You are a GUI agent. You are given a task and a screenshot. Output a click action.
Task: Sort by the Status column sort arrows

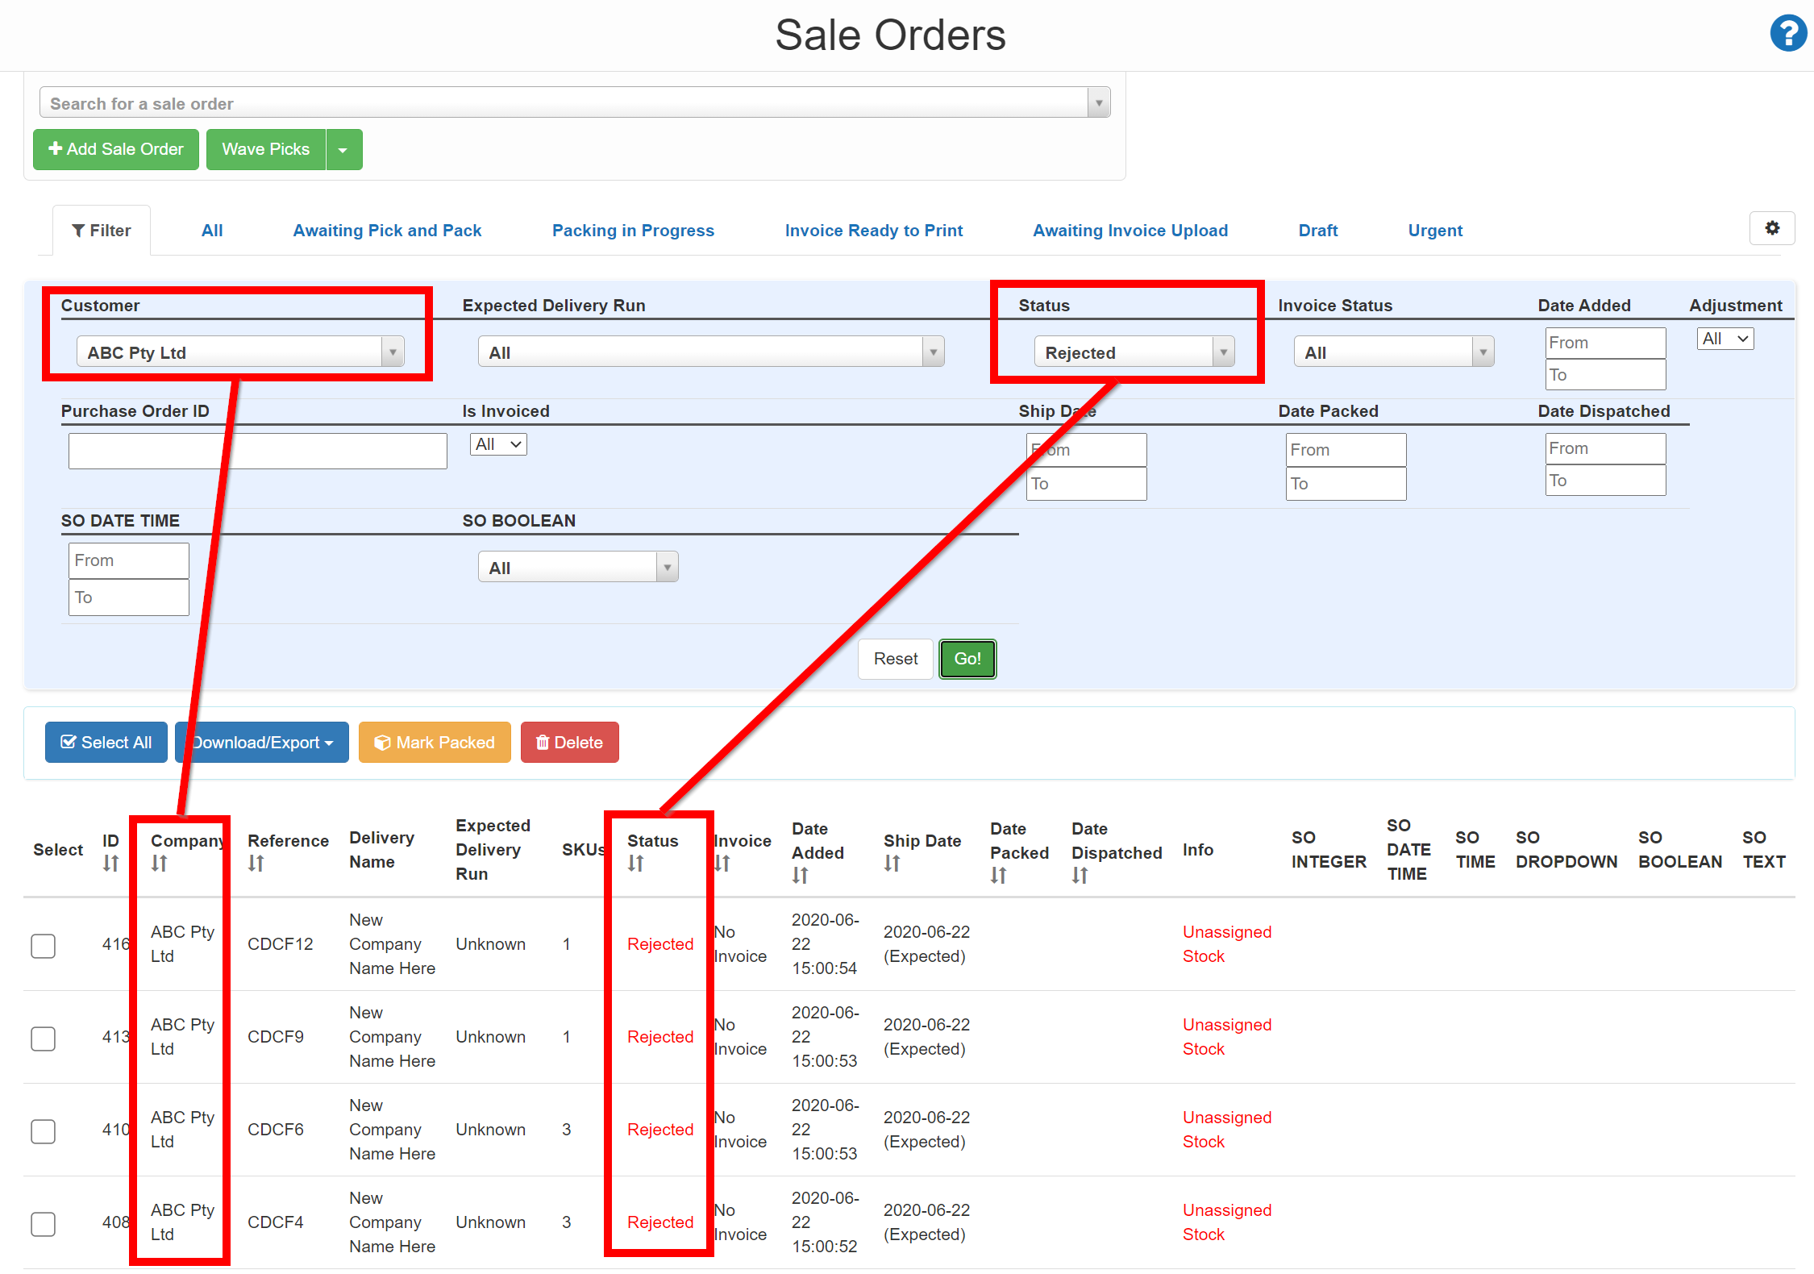pos(636,863)
